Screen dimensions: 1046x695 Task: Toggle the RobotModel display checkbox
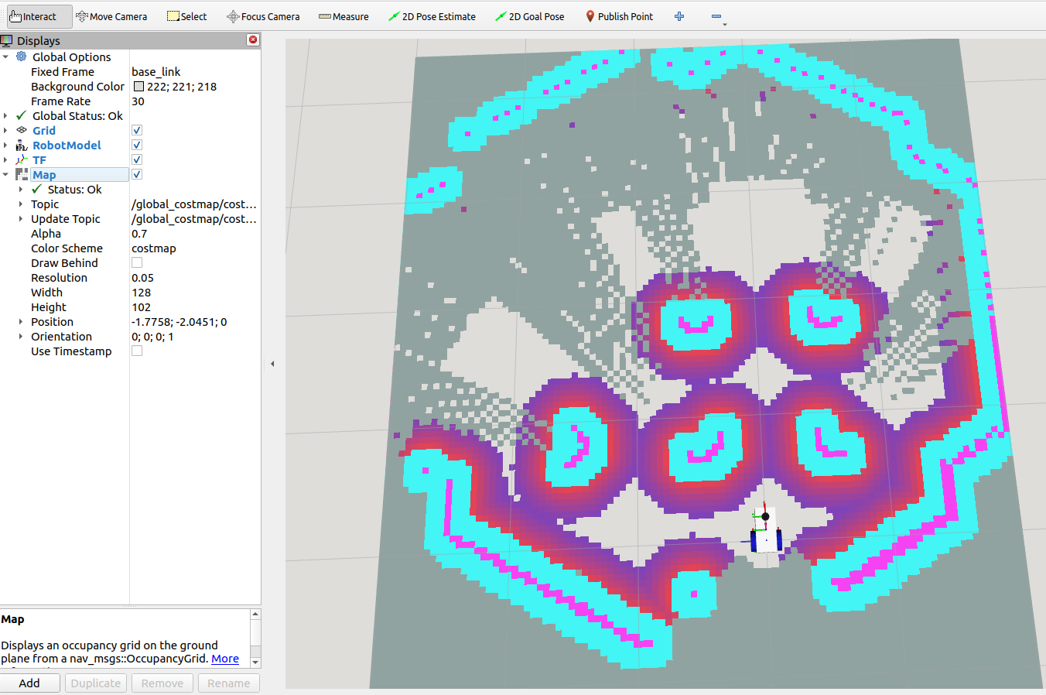[x=137, y=145]
